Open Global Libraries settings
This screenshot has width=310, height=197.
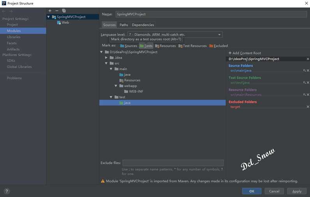click(19, 67)
